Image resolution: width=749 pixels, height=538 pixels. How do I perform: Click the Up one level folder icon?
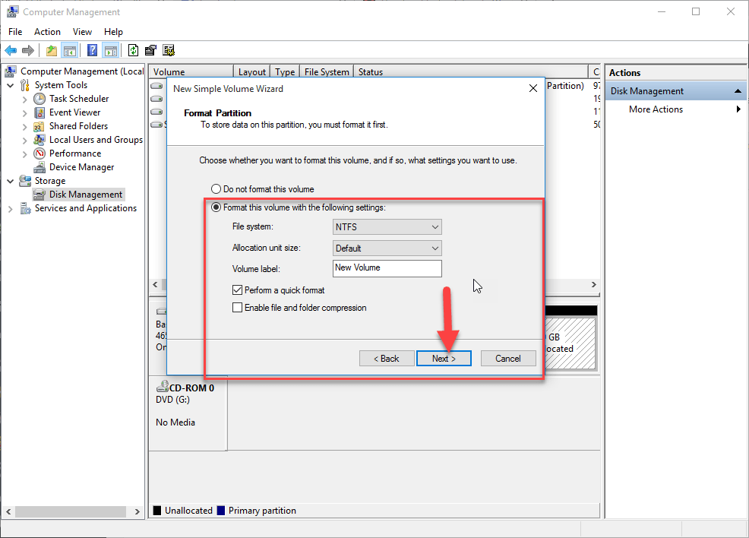click(51, 51)
